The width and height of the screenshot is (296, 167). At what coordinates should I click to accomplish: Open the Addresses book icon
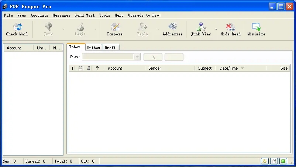(173, 27)
